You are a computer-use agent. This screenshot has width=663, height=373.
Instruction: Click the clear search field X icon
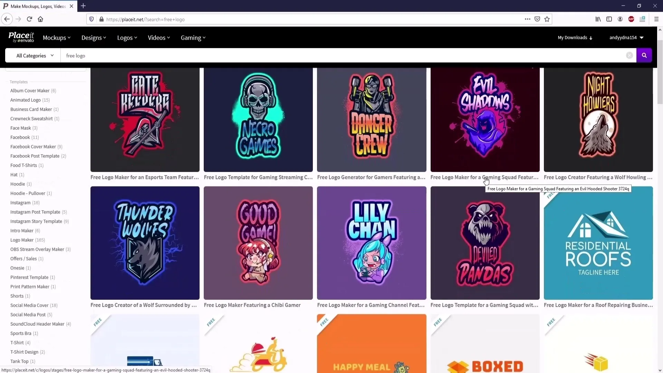pyautogui.click(x=630, y=55)
